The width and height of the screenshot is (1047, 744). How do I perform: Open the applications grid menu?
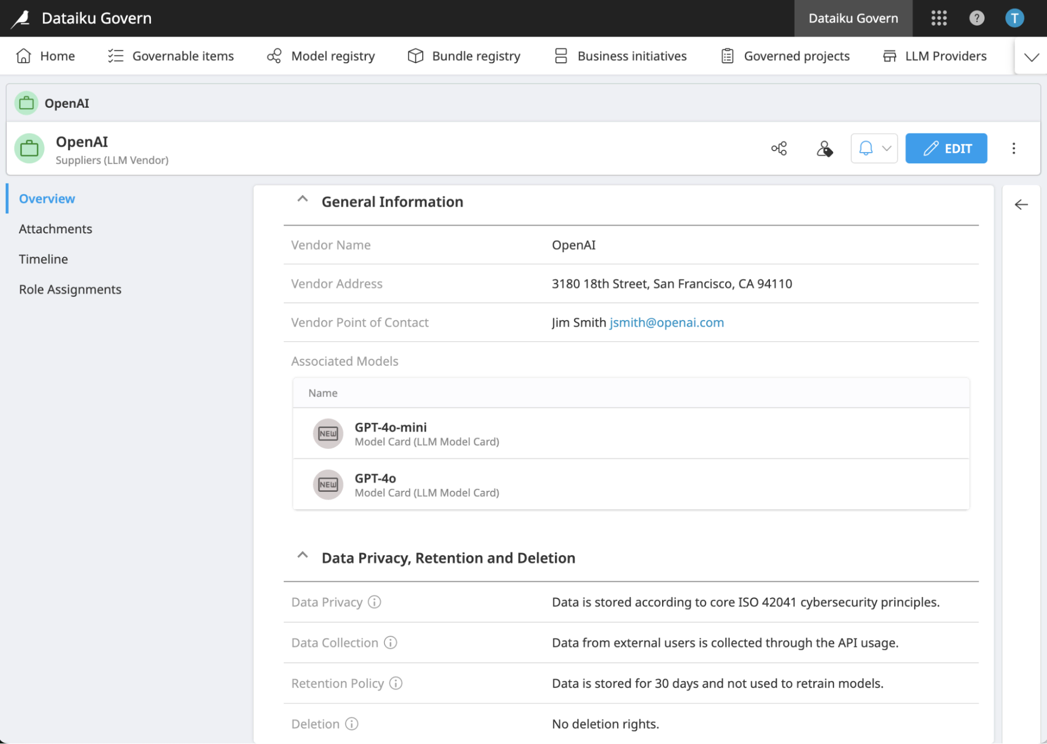[939, 18]
